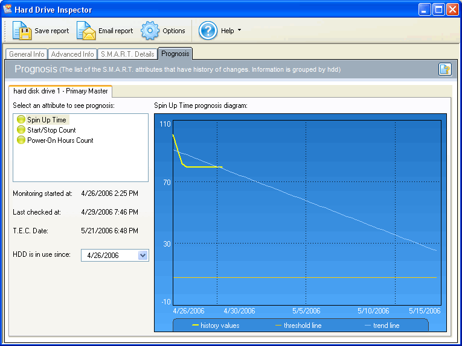Click the Options label
Image resolution: width=462 pixels, height=346 pixels.
(x=174, y=31)
